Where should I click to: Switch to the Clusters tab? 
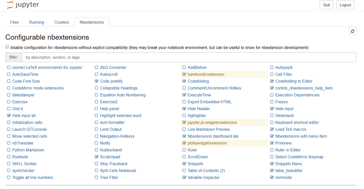pos(62,22)
